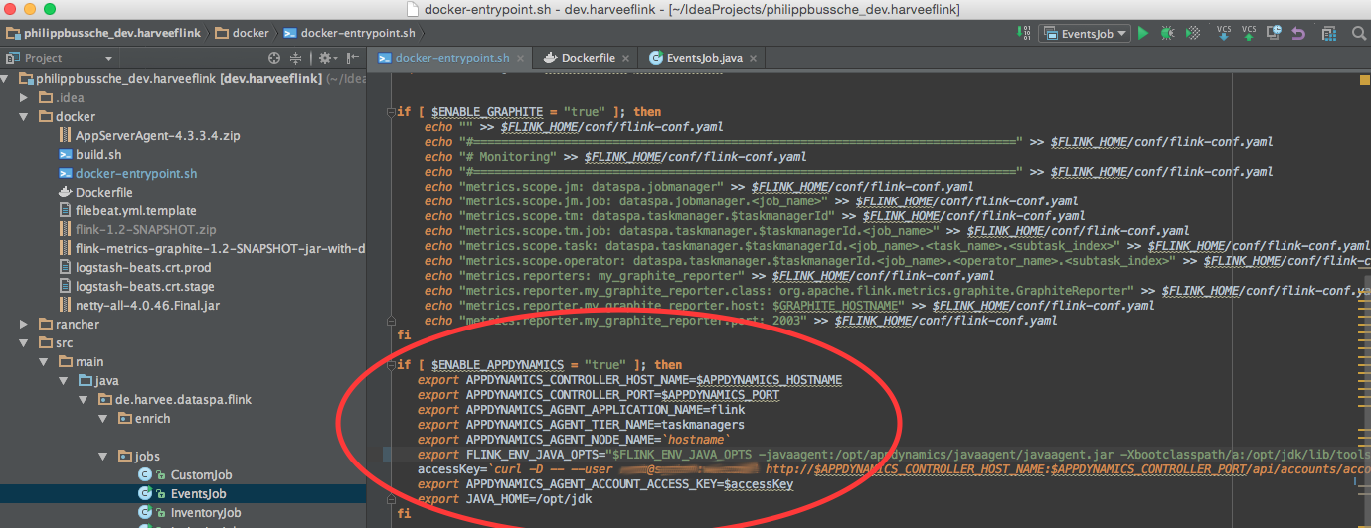
Task: Collapse the enrich package
Action: coord(104,418)
